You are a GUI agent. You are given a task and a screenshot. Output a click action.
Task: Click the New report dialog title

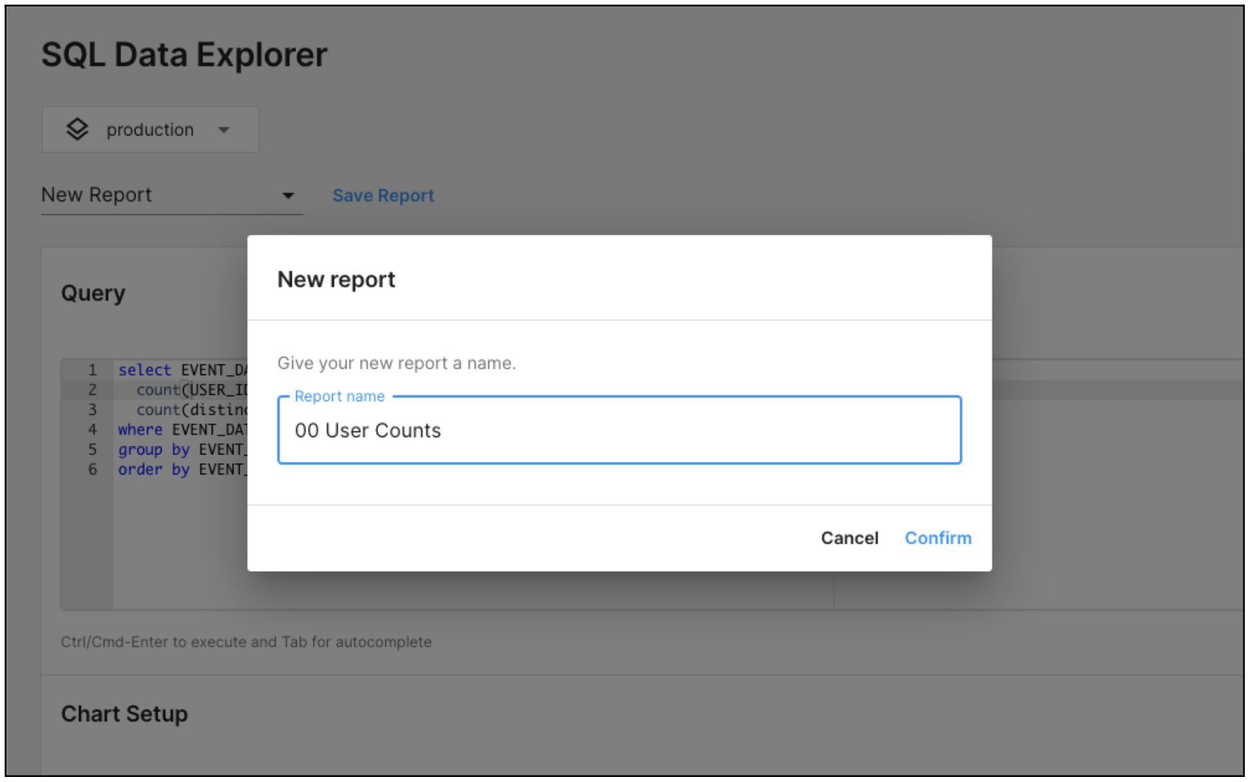point(336,279)
